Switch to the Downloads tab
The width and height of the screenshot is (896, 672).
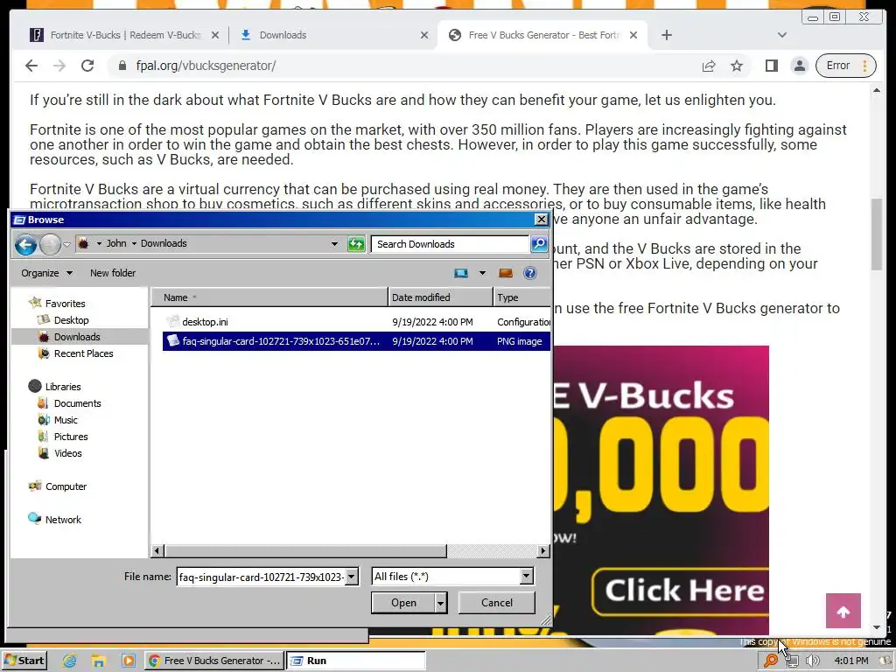(333, 35)
